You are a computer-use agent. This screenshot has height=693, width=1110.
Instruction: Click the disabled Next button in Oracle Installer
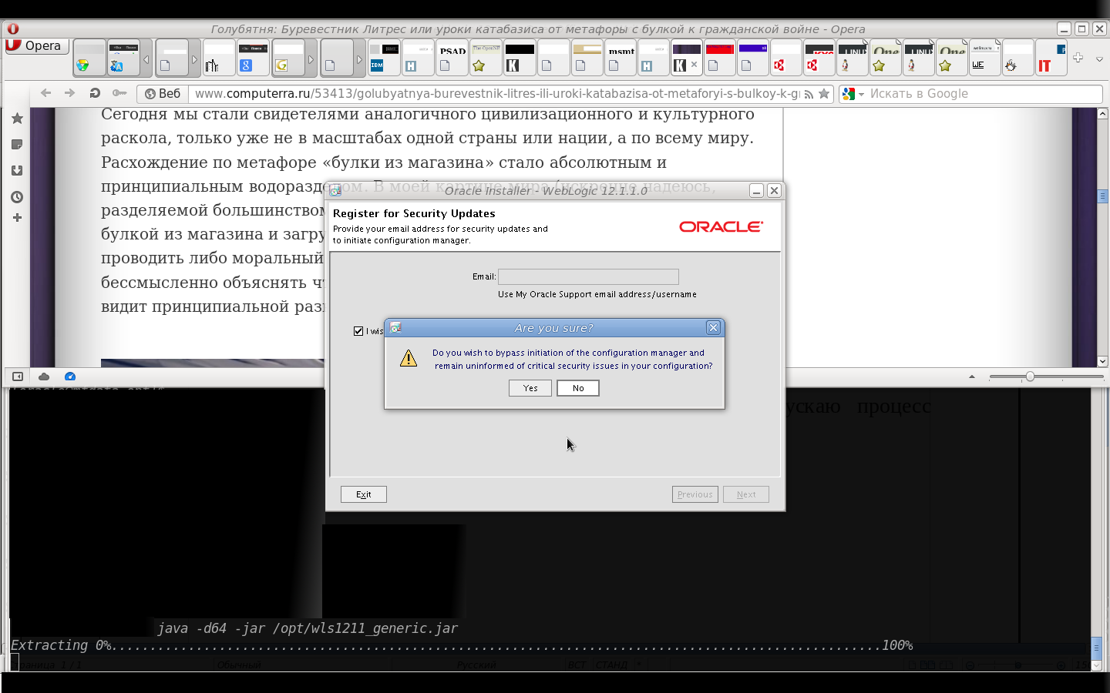tap(746, 494)
